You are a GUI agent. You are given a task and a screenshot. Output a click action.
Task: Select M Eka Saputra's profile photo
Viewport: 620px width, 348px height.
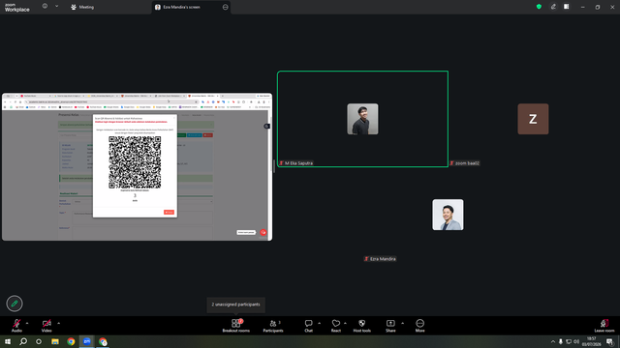[362, 119]
